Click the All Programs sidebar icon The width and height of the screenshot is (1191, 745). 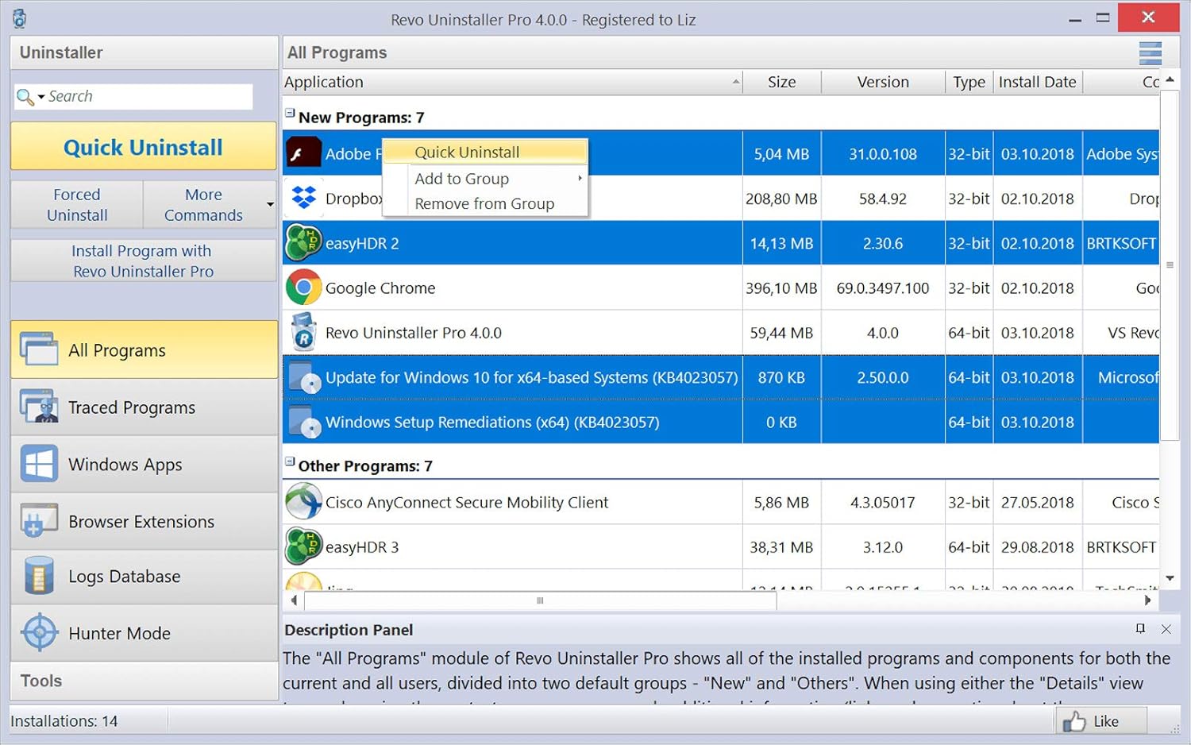[39, 349]
